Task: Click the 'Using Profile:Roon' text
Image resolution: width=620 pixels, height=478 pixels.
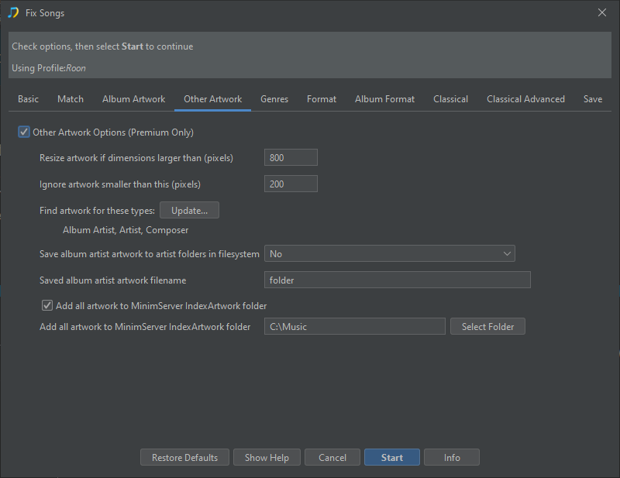Action: tap(49, 68)
